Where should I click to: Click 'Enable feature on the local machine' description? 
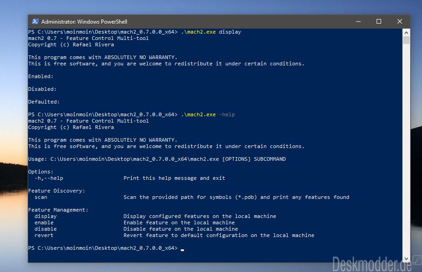coord(179,223)
